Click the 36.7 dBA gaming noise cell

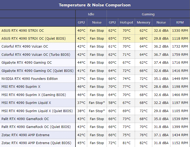161,54
